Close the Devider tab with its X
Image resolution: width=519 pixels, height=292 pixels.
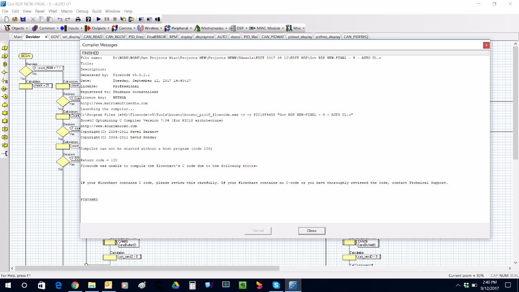click(46, 37)
